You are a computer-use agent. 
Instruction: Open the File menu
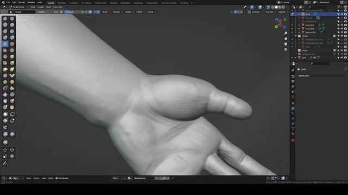[8, 2]
